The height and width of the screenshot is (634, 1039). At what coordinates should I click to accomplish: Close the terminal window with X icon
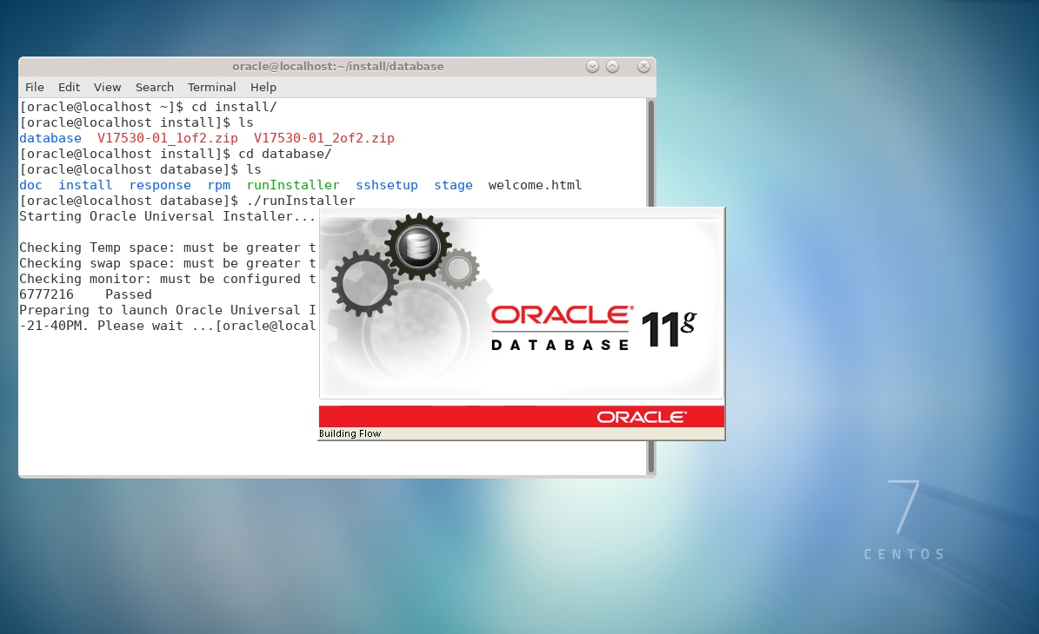click(x=643, y=67)
